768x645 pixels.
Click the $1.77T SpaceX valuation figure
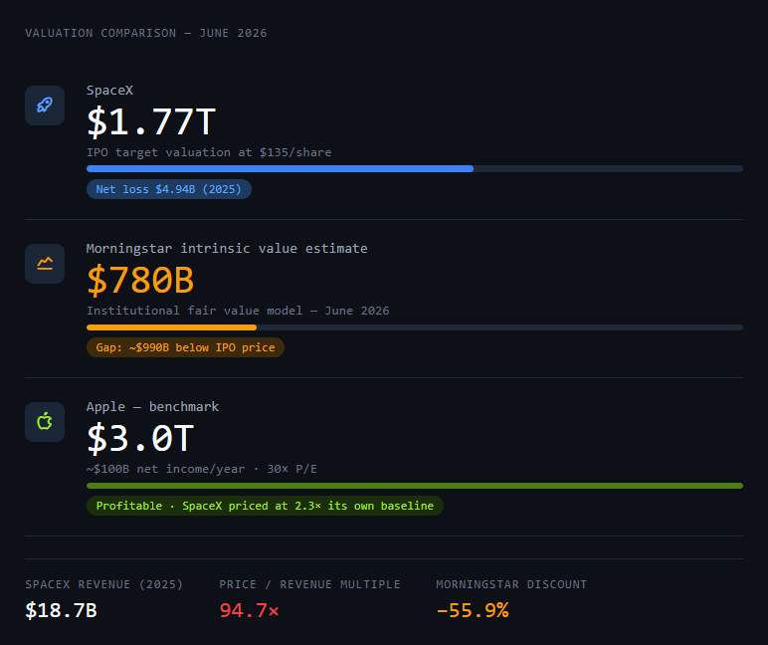pos(151,122)
